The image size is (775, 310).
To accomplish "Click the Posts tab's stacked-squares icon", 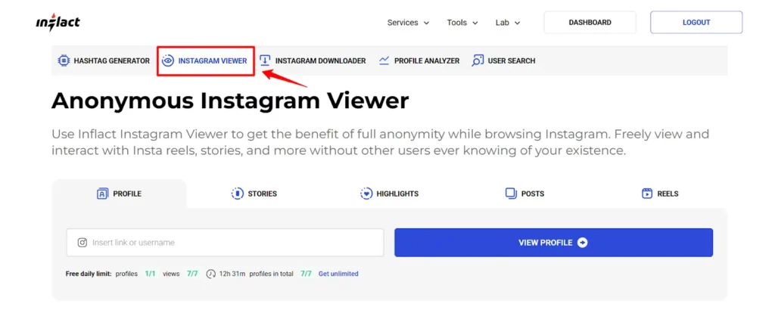I will click(511, 194).
